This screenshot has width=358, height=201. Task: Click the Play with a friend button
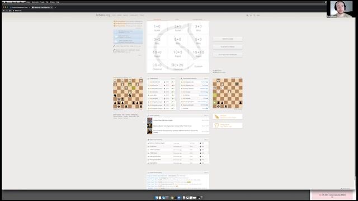click(228, 47)
